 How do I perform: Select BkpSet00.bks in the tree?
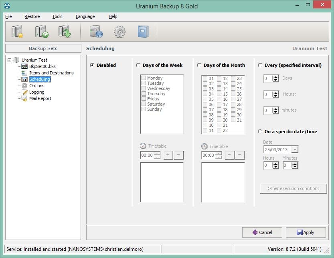tap(43, 66)
